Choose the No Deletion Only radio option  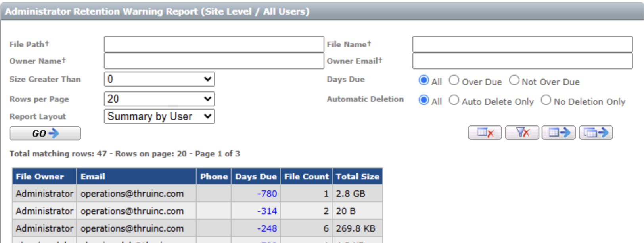546,101
